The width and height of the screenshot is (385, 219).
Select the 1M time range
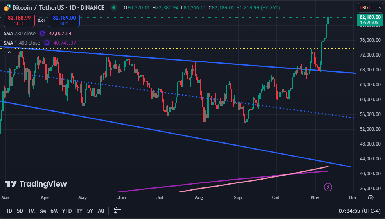tap(31, 211)
